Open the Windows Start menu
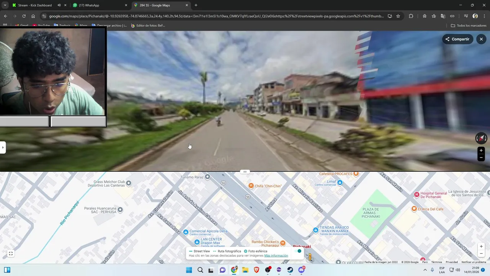This screenshot has height=276, width=490. click(x=189, y=270)
